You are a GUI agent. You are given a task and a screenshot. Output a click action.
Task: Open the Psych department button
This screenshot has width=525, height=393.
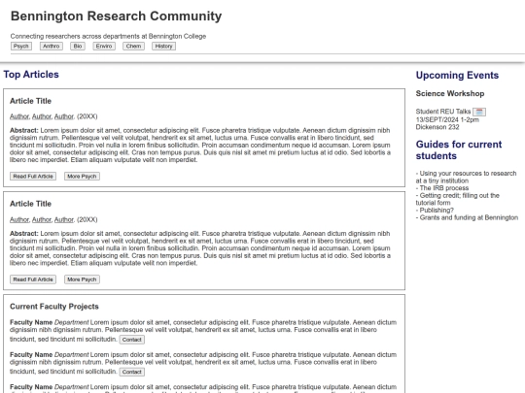click(21, 47)
